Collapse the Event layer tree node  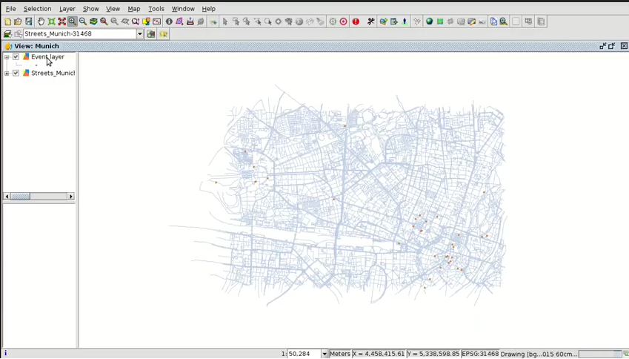point(7,57)
